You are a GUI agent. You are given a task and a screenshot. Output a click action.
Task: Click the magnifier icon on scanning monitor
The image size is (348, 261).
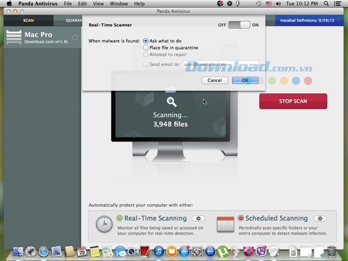(171, 102)
